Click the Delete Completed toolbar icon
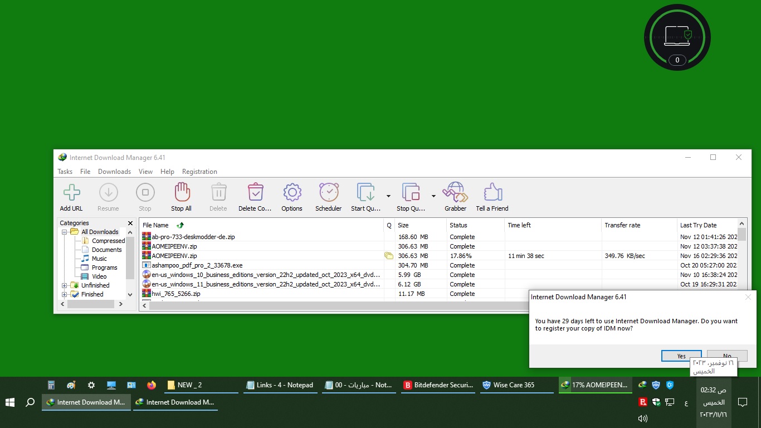761x428 pixels. click(x=255, y=193)
